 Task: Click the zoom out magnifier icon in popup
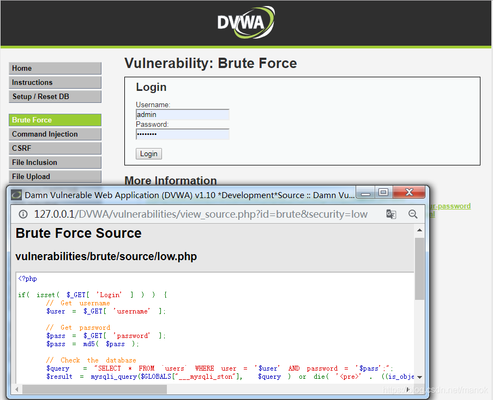point(413,214)
